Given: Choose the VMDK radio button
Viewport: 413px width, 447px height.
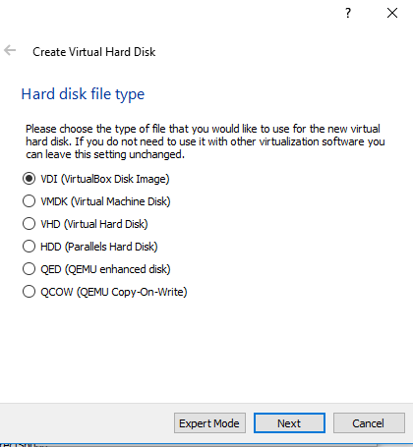Looking at the screenshot, I should (29, 201).
